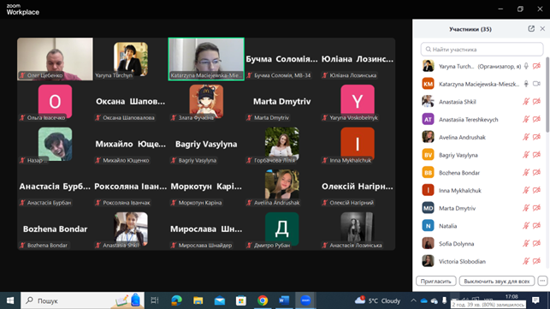The height and width of the screenshot is (309, 550).
Task: Click Участники (35) panel title
Action: [x=470, y=29]
